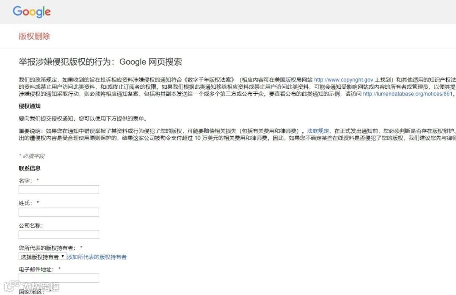
Task: Click the 侵权通知 section heading
Action: click(30, 106)
